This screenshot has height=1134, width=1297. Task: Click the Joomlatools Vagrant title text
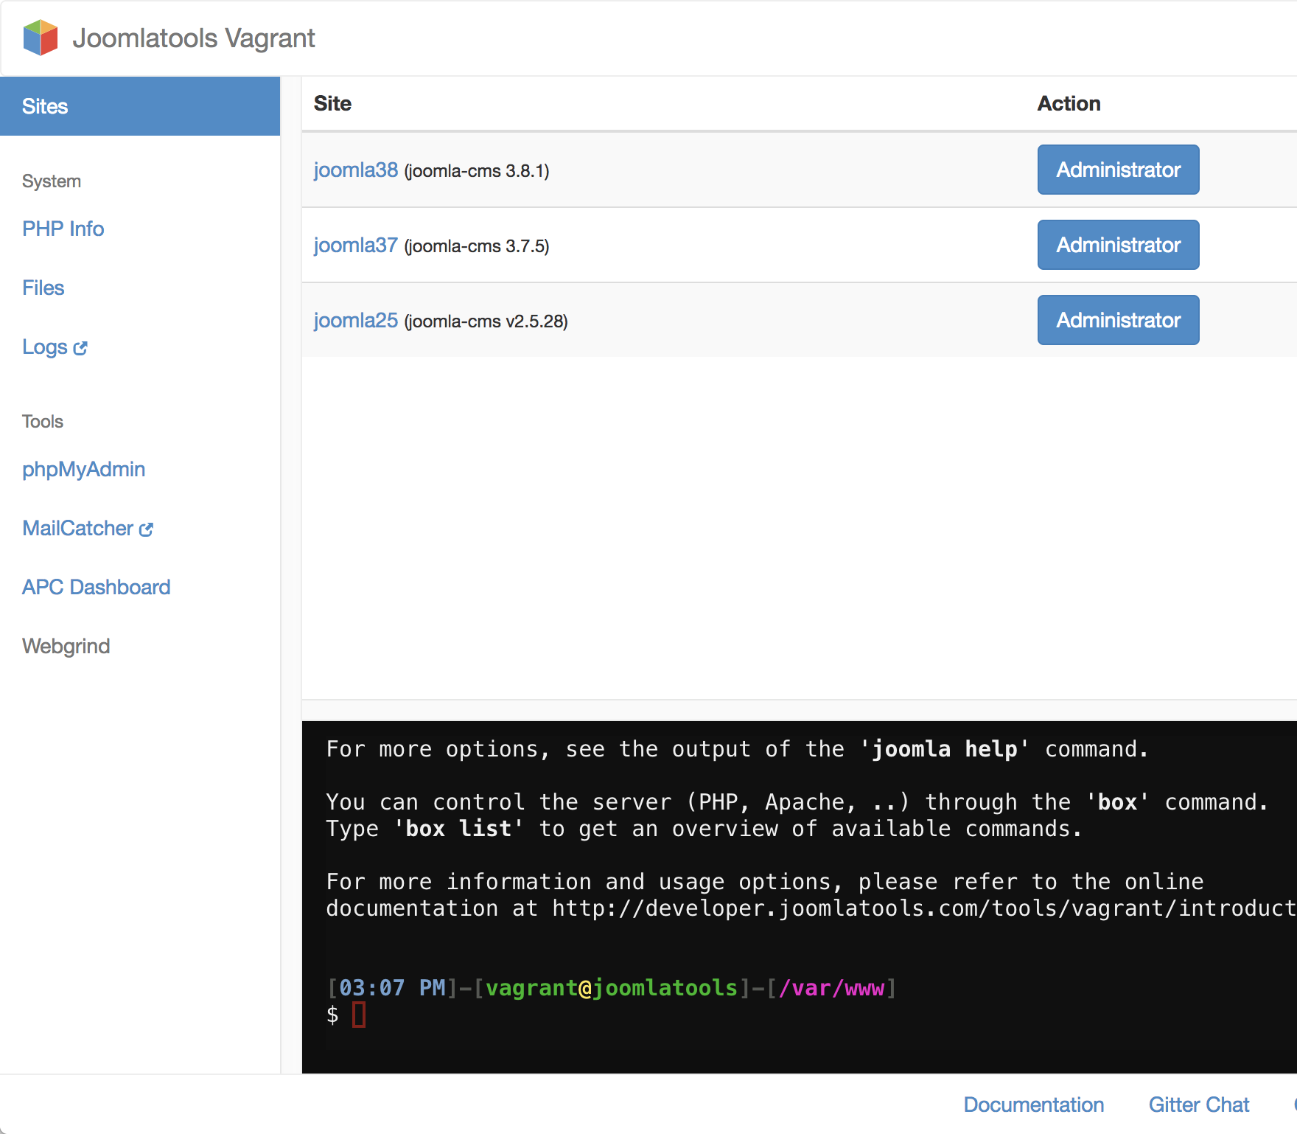tap(194, 38)
